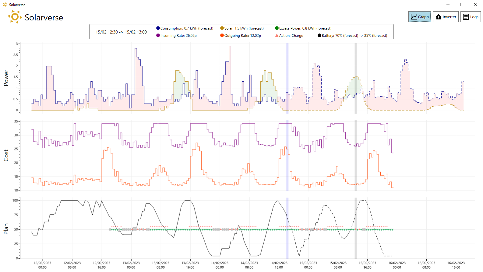
Task: Click the orange Outgoing Rate legend dot
Action: (x=222, y=35)
